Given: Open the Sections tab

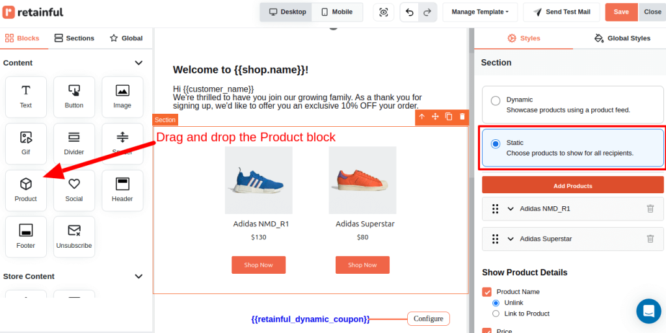Looking at the screenshot, I should [x=74, y=38].
